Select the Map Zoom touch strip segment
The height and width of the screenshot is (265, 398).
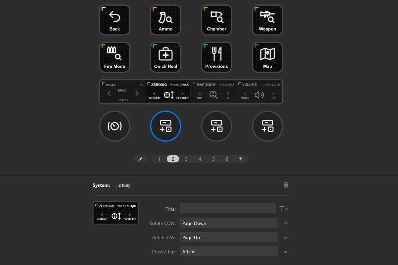[214, 92]
